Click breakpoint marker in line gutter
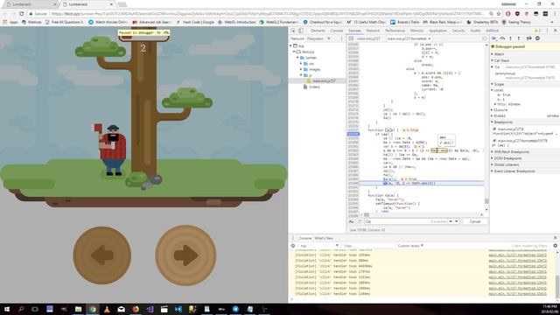Viewport: 560px width, 315px height. [353, 134]
